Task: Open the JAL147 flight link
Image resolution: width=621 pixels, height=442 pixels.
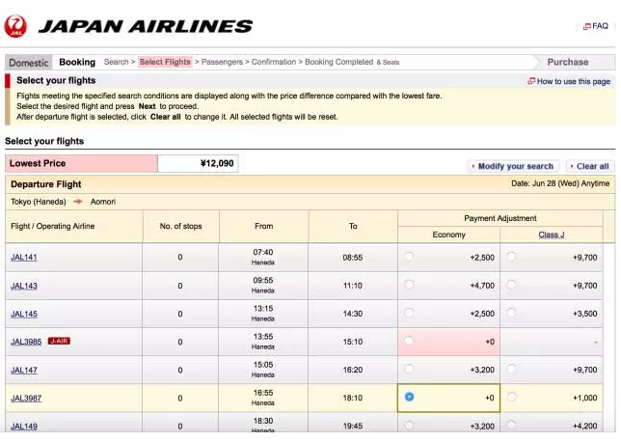Action: tap(24, 370)
